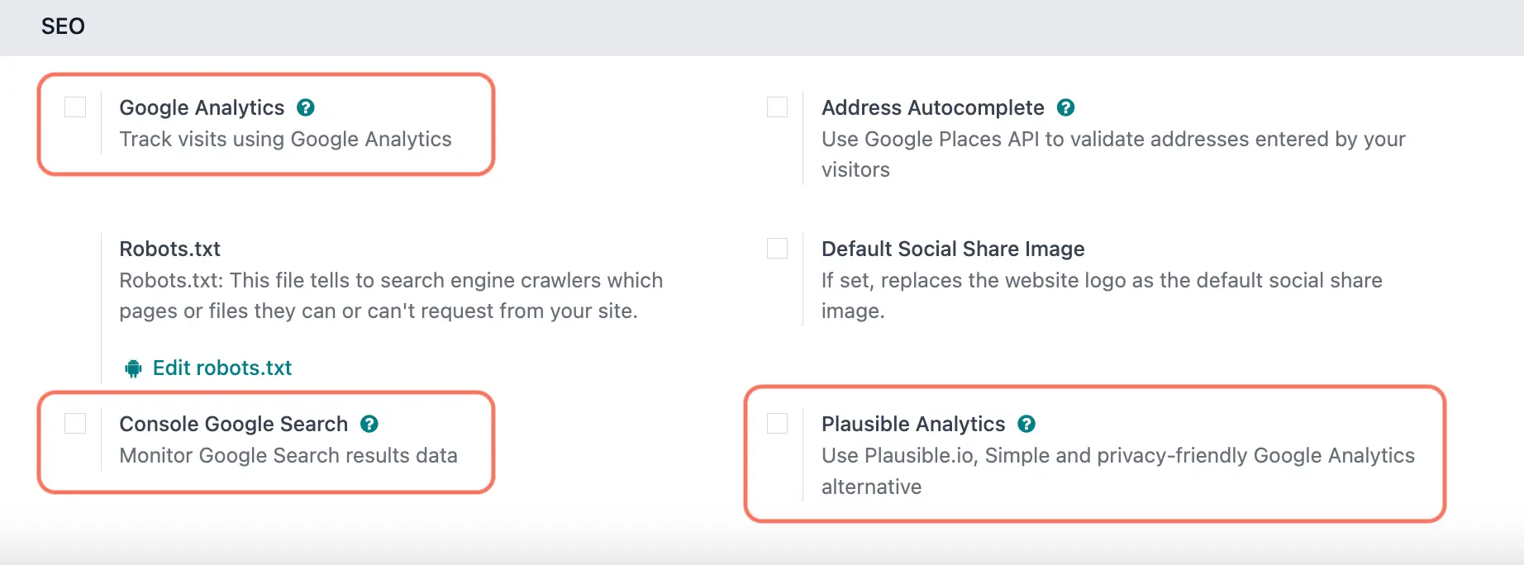Select the Address Autocomplete label
Viewport: 1524px width, 565px height.
(933, 107)
